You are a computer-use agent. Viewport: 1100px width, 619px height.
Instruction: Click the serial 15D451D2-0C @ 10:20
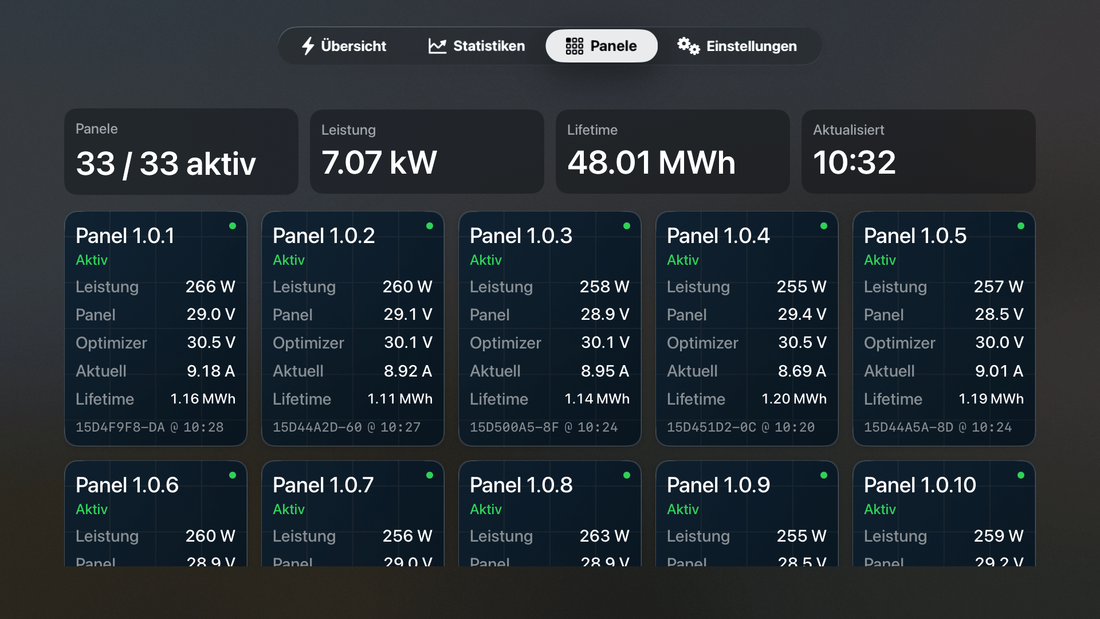click(741, 427)
